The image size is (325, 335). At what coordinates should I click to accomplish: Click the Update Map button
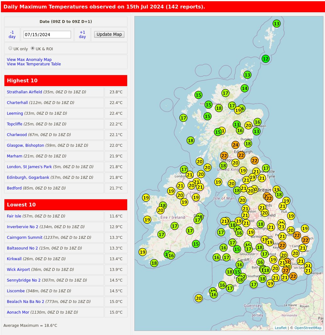[x=109, y=34]
